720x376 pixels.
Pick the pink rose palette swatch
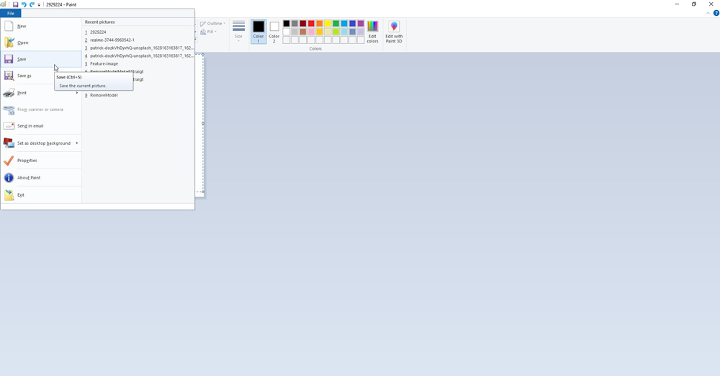pos(311,32)
